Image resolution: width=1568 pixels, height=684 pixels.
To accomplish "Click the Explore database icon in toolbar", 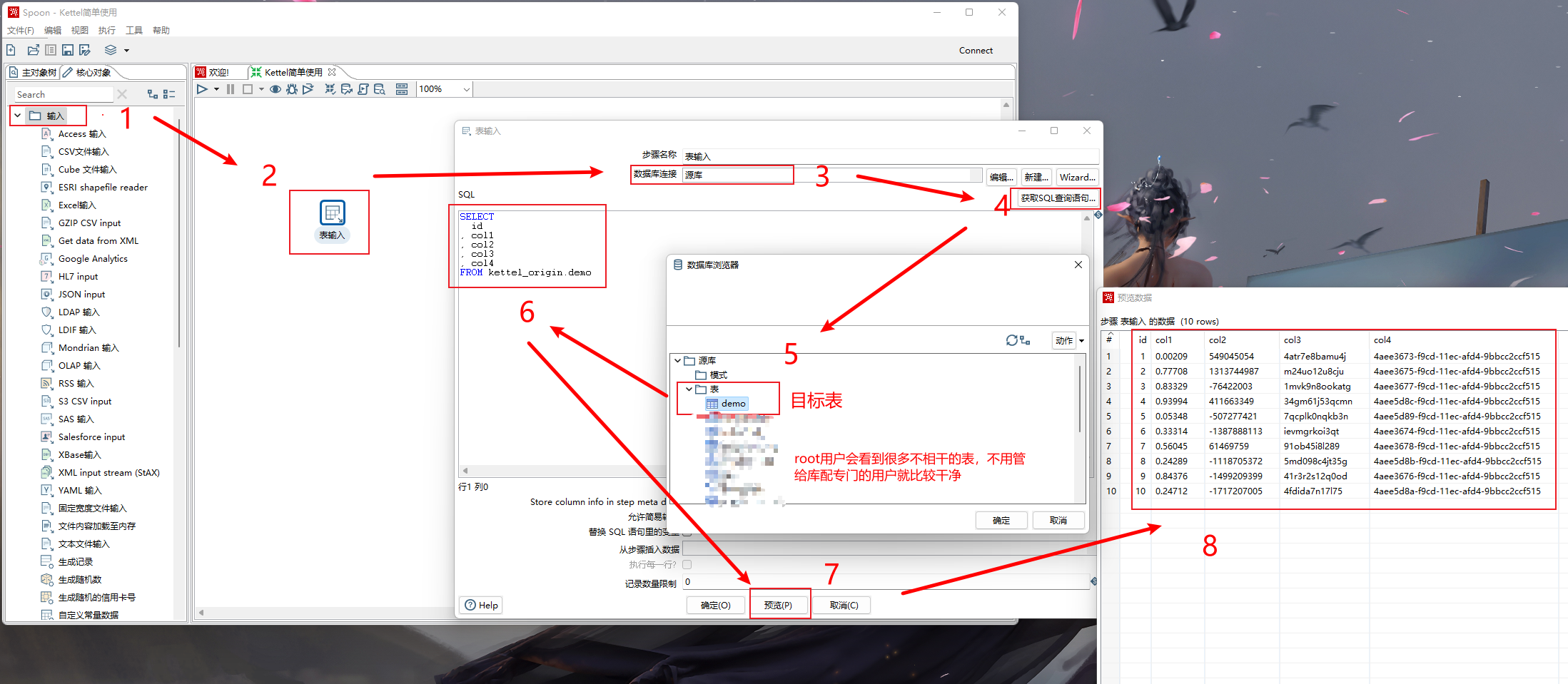I will pyautogui.click(x=380, y=89).
